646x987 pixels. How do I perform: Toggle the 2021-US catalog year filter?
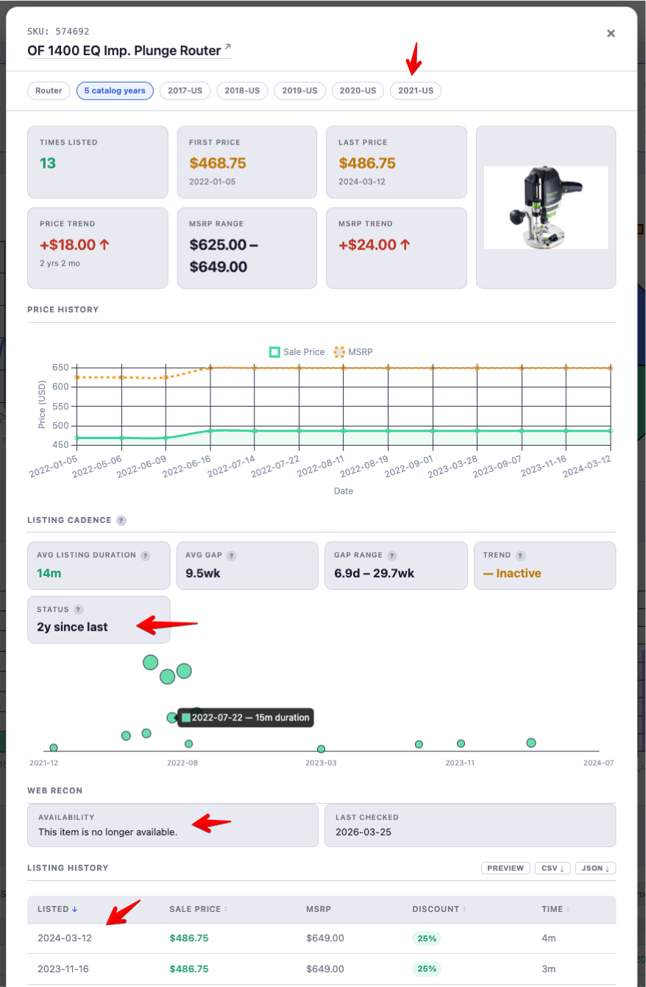pyautogui.click(x=415, y=91)
